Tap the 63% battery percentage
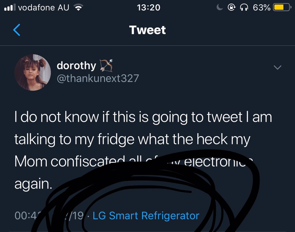This screenshot has height=232, width=295. coord(262,7)
